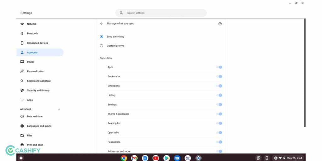Screen dimensions: 322x161
Task: Open the Date and time section
Action: coord(40,116)
